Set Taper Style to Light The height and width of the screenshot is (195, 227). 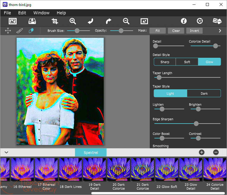coord(170,93)
